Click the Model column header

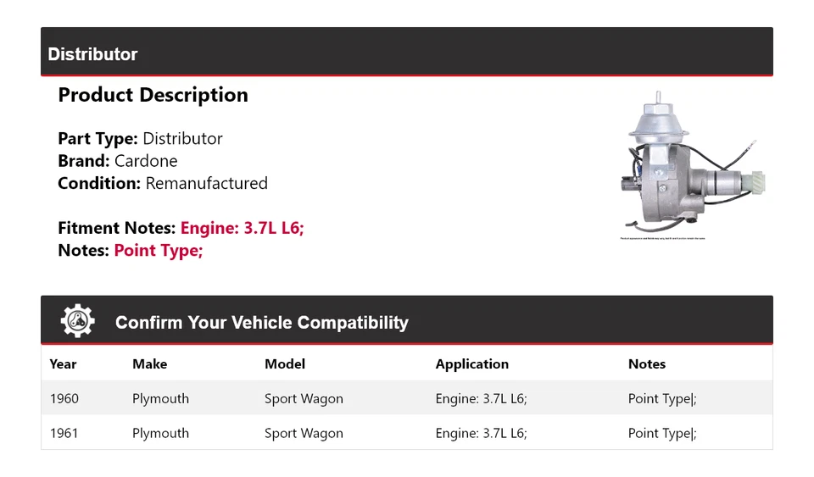pyautogui.click(x=285, y=364)
